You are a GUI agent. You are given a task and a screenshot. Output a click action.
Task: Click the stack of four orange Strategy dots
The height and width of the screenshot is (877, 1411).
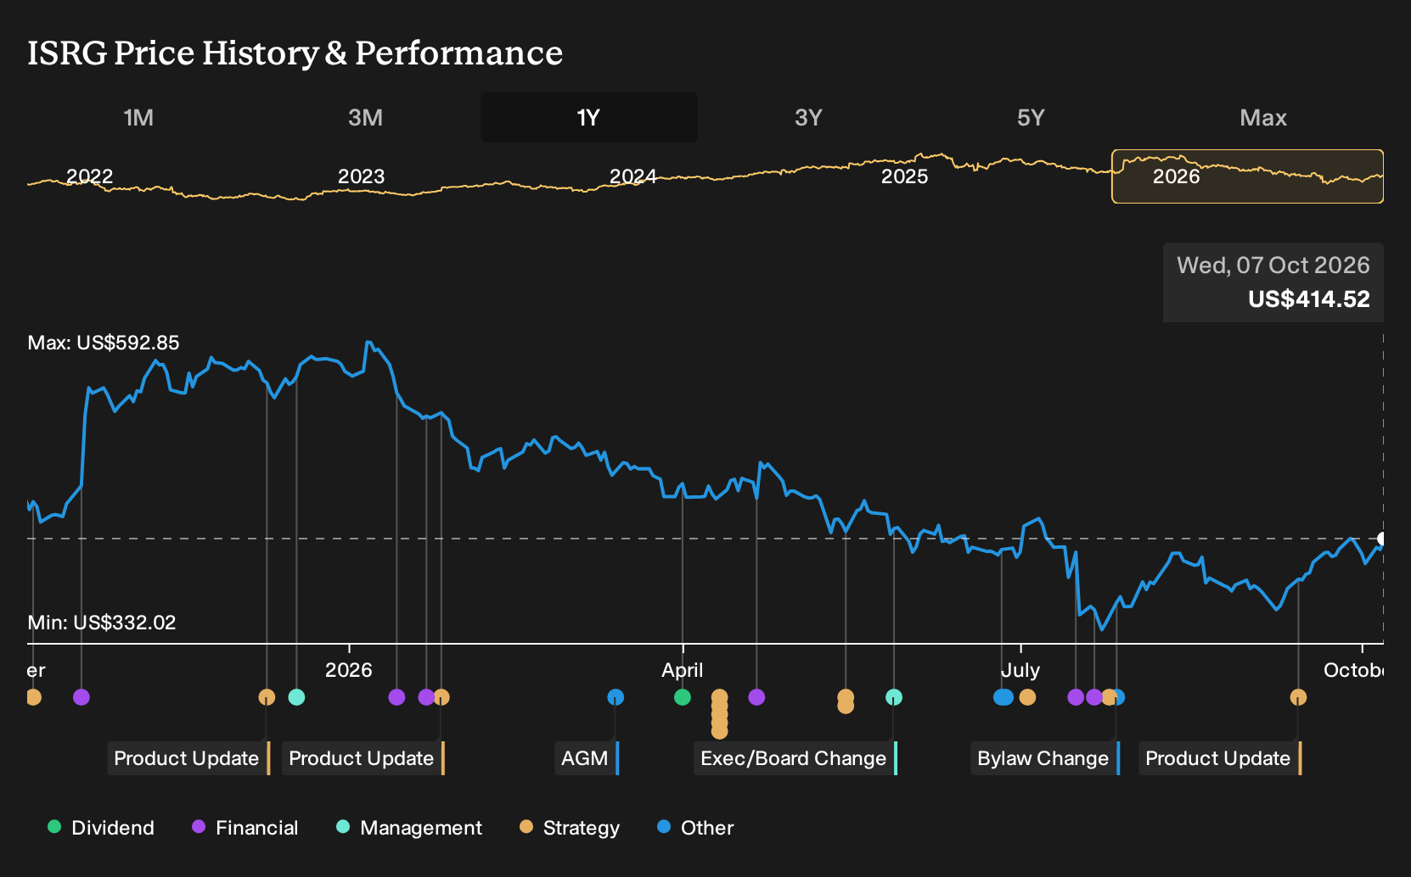tap(720, 714)
